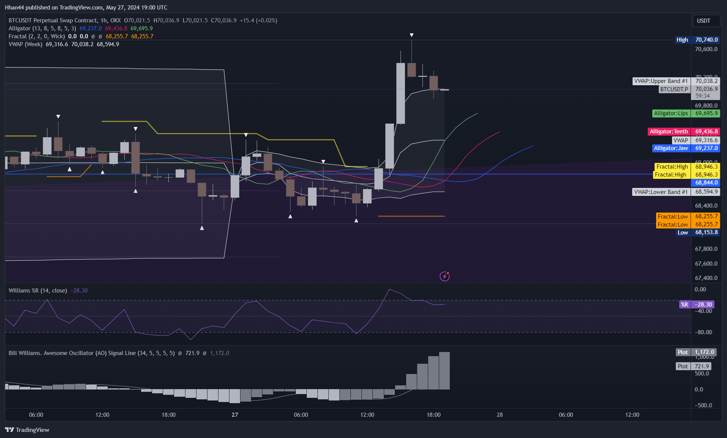727x438 pixels.
Task: Click the 1,172.0 value in AO legend
Action: pos(220,353)
